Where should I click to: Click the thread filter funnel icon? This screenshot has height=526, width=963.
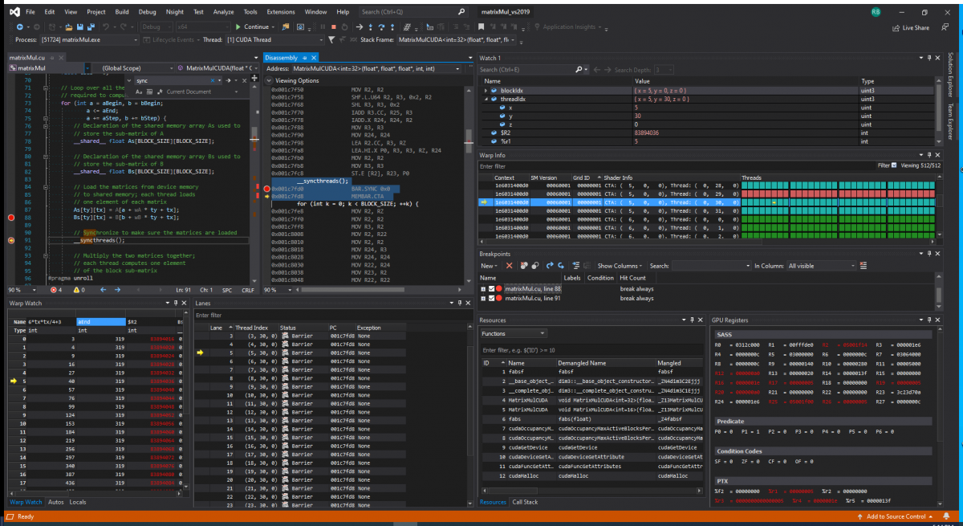tap(331, 39)
